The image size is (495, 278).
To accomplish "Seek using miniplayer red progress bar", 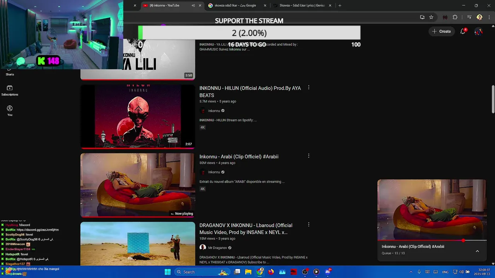I will coord(432,241).
